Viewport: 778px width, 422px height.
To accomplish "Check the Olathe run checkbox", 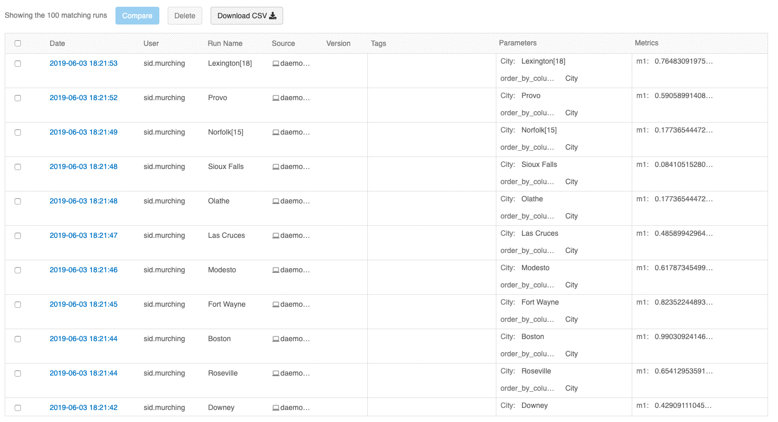I will pyautogui.click(x=18, y=201).
